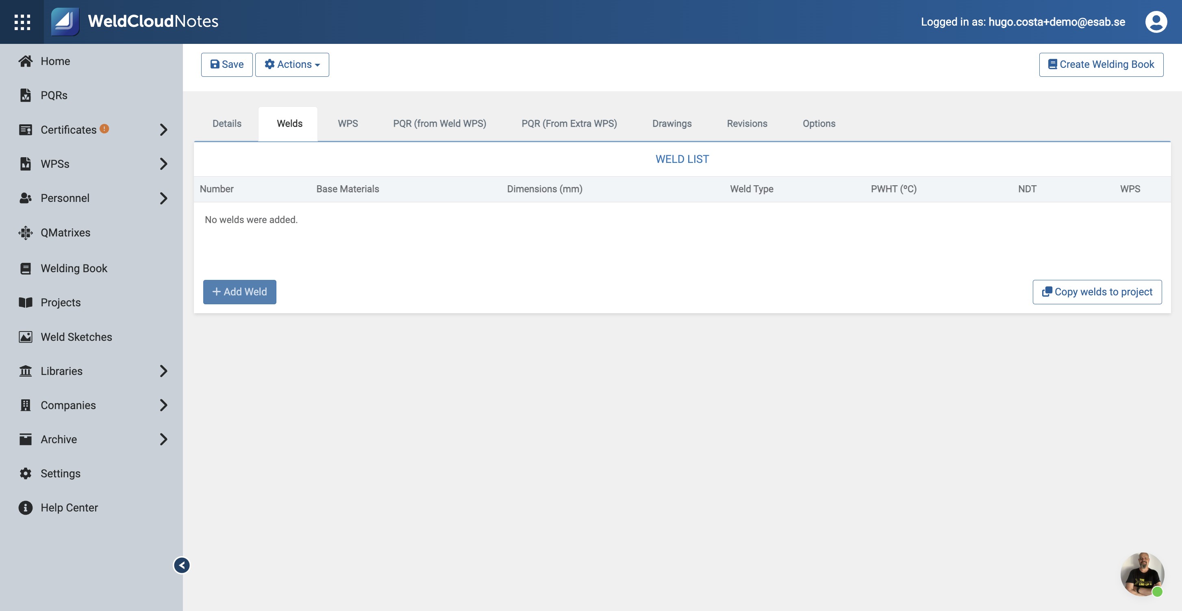The height and width of the screenshot is (611, 1182).
Task: Click the Weld Sketches image icon
Action: [26, 337]
